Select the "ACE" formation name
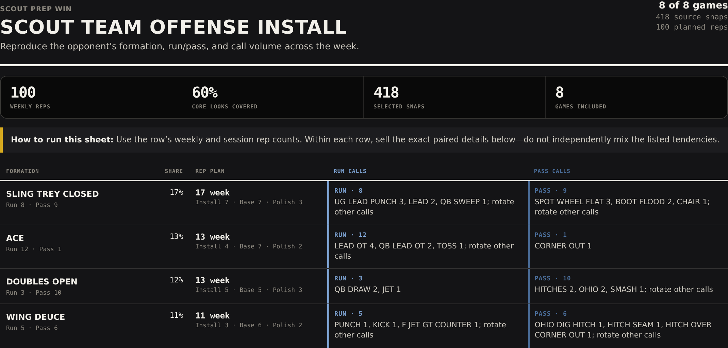The width and height of the screenshot is (728, 348). [x=15, y=238]
